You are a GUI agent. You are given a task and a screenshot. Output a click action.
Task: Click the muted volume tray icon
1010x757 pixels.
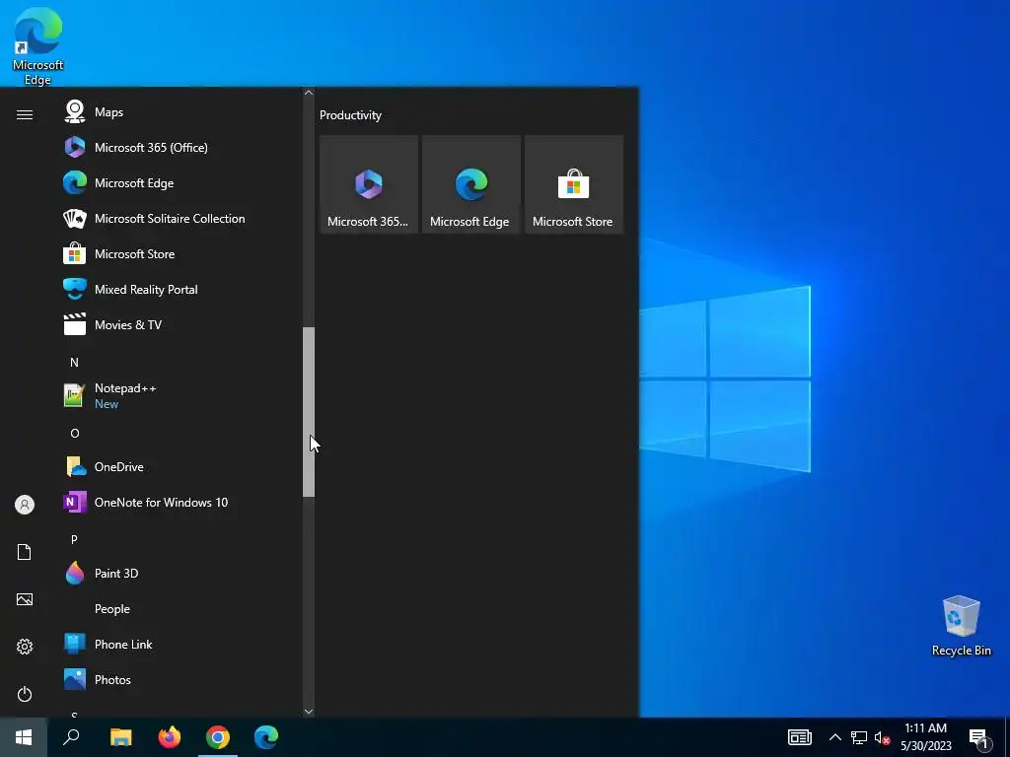882,737
